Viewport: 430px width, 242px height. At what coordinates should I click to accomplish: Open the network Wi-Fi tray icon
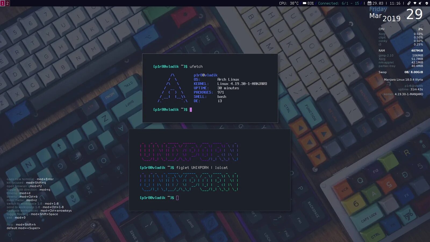click(415, 3)
